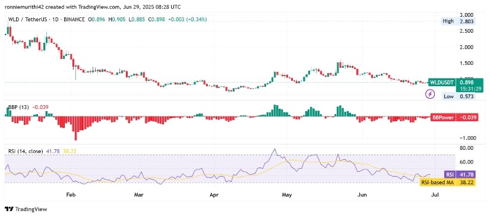Click the Jul label on time axis

click(x=435, y=196)
